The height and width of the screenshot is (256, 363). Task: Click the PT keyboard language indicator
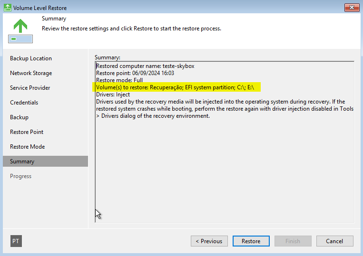16,241
